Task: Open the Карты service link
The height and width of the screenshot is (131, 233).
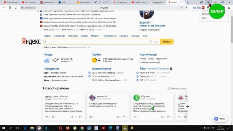Action: 84,36
